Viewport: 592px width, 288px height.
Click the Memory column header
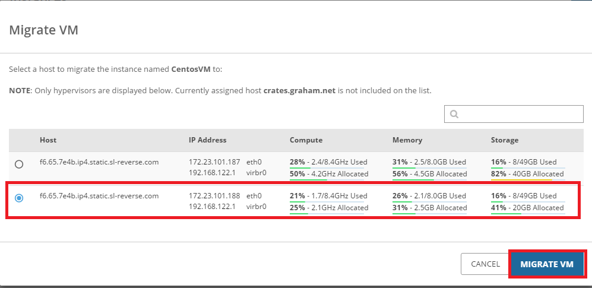[x=407, y=140]
